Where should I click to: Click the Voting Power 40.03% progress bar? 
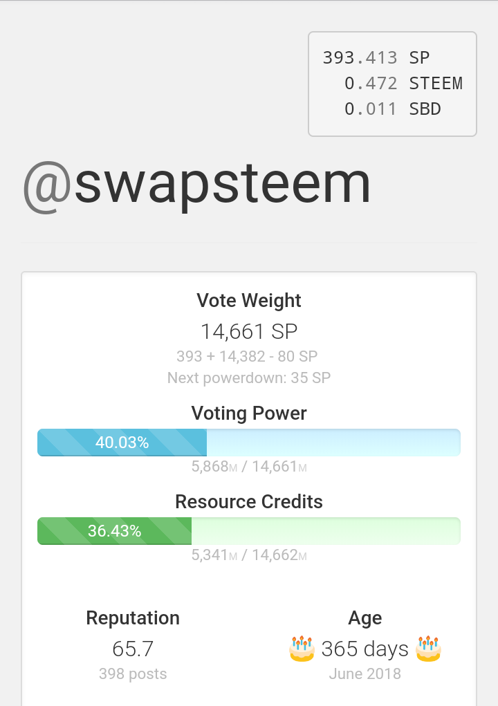point(249,443)
